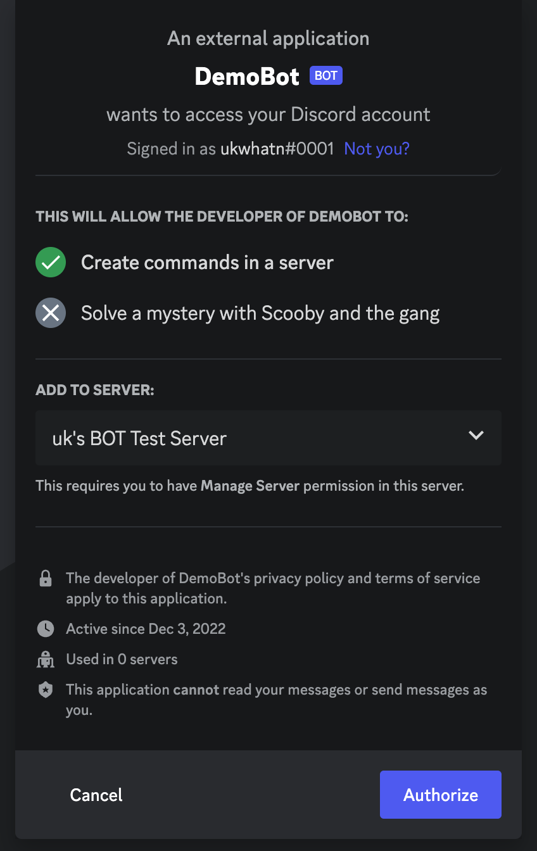Expand the uk's BOT Test Server selection box
This screenshot has height=851, width=537.
(x=268, y=438)
